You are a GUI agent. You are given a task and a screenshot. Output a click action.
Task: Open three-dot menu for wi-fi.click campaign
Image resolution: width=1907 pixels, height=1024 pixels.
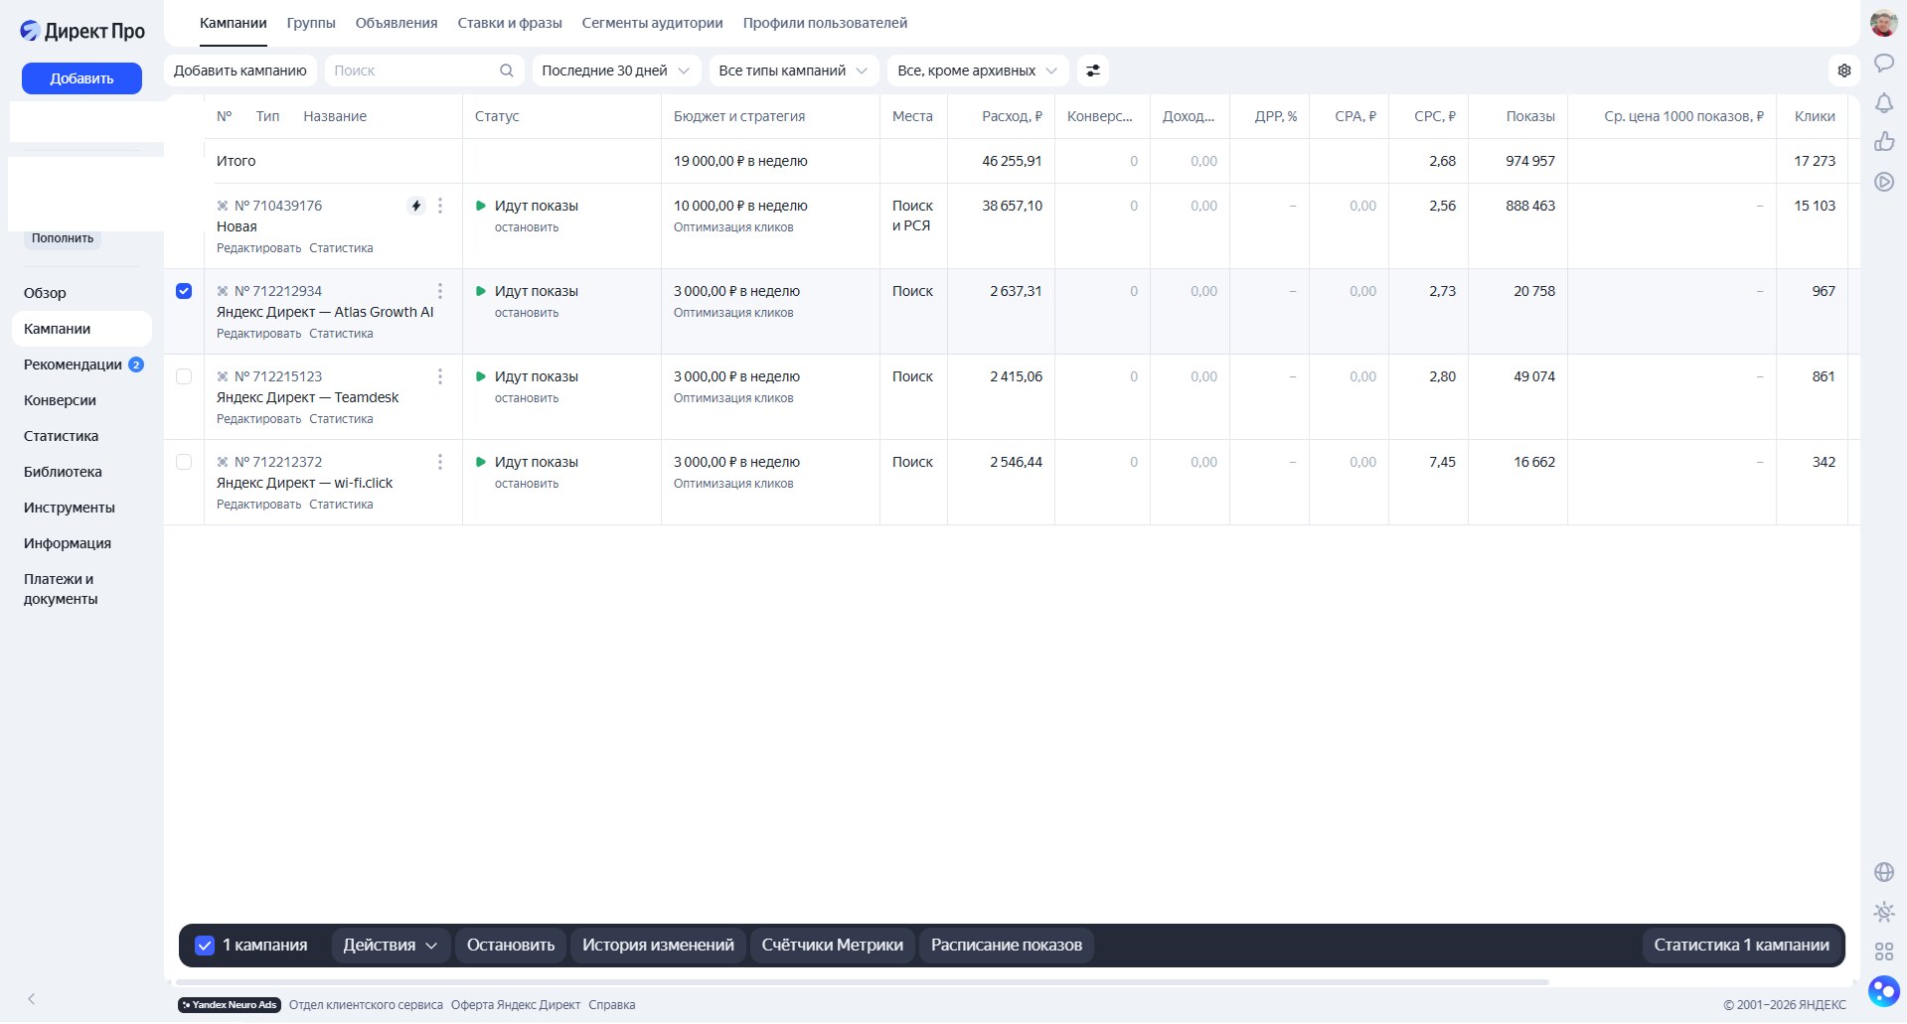click(x=440, y=462)
